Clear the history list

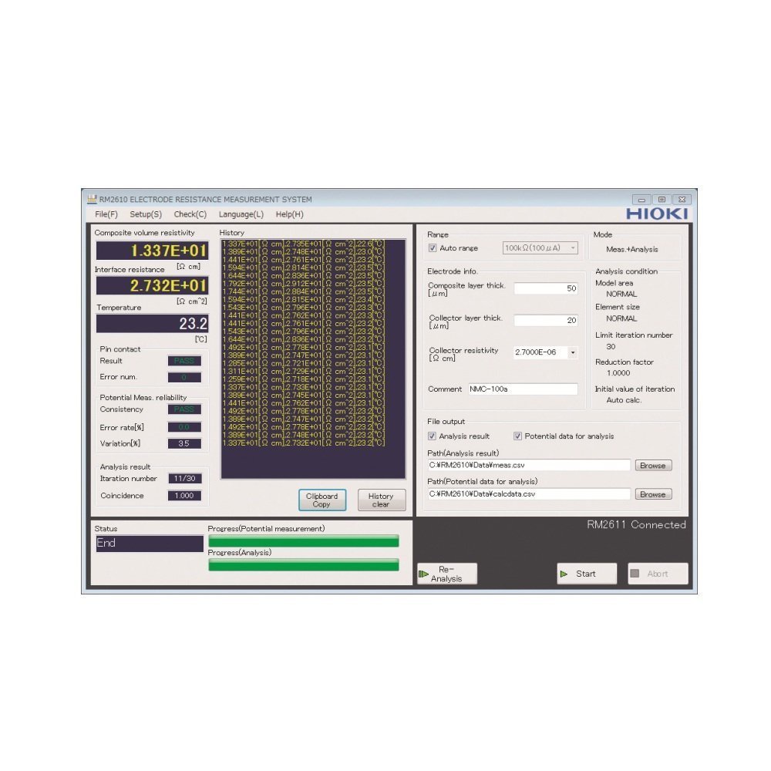[381, 500]
